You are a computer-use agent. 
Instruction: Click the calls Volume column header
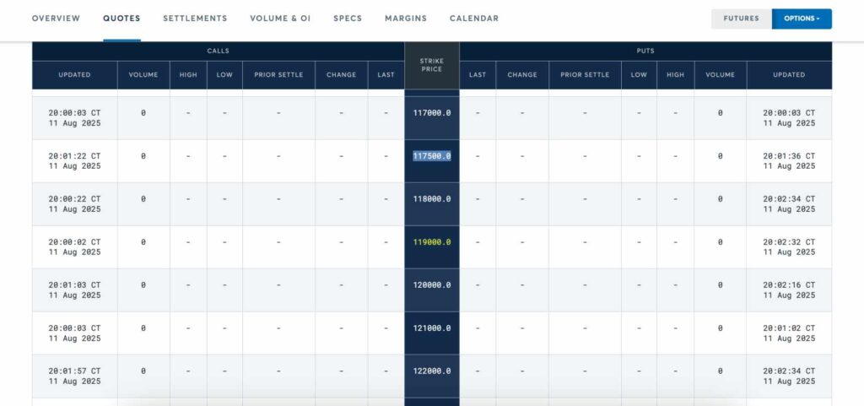coord(143,75)
